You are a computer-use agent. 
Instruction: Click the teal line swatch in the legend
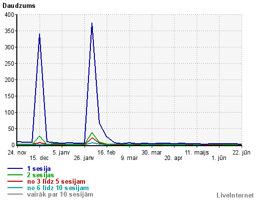tap(15, 188)
